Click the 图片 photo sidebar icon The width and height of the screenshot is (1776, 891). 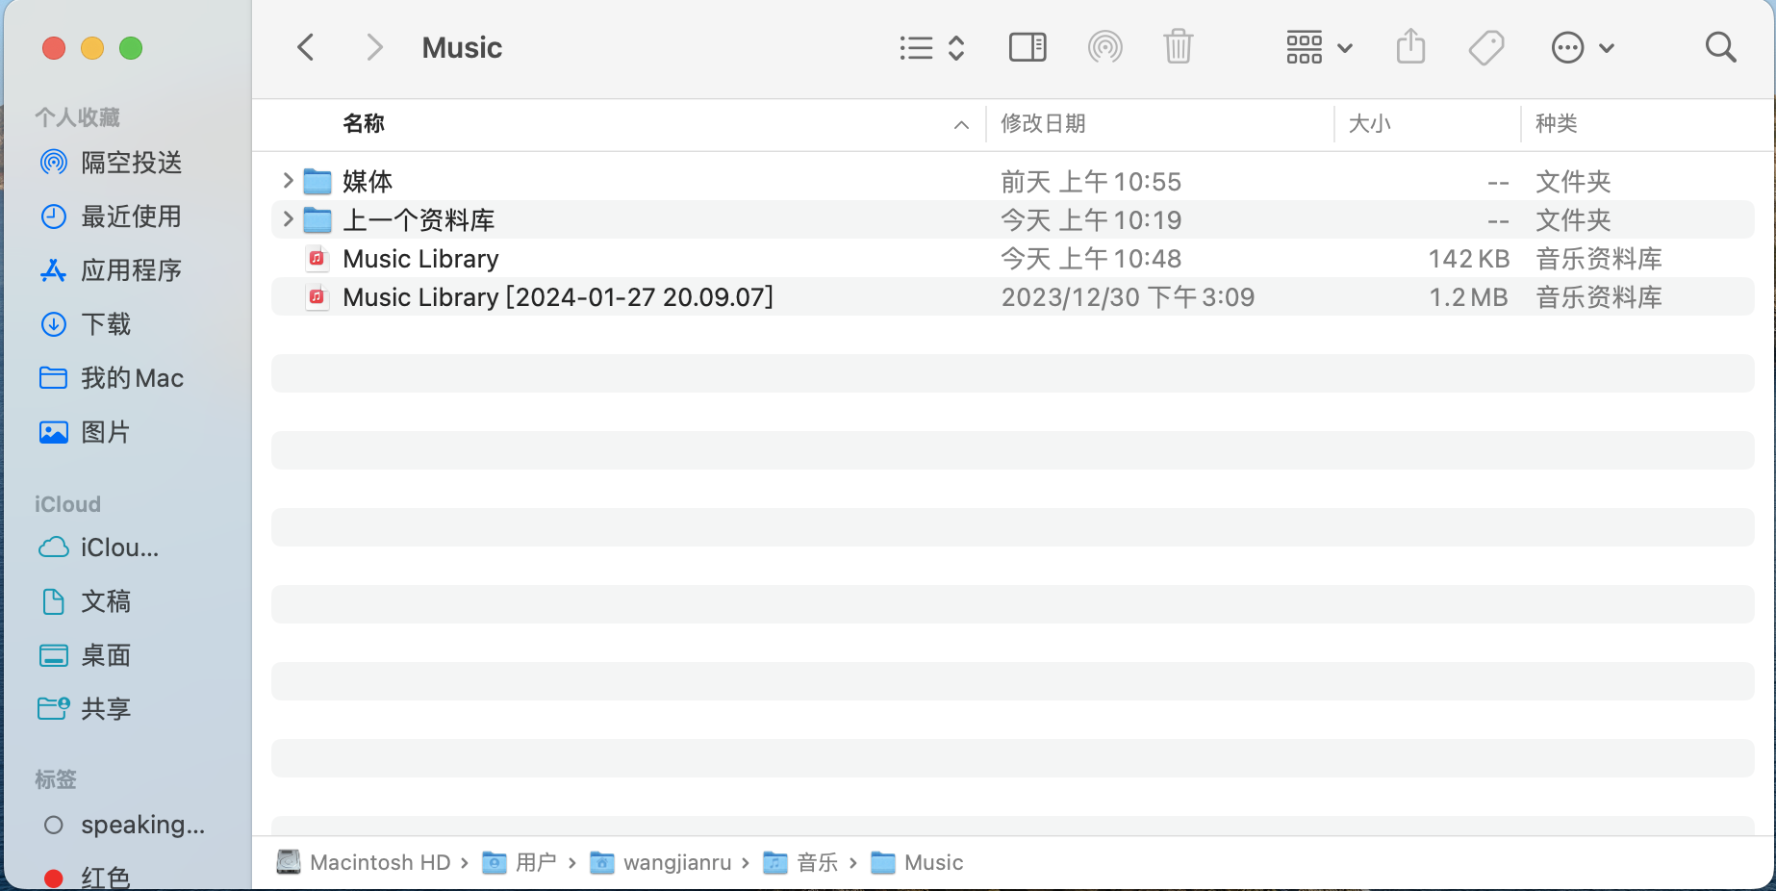click(x=54, y=432)
